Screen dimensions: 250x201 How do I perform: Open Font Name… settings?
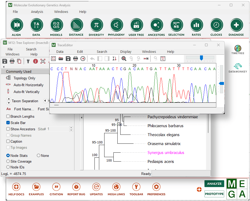[24, 109]
